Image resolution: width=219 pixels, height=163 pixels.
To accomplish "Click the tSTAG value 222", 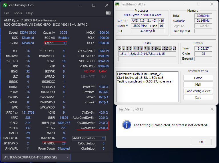I will (x=64, y=128).
